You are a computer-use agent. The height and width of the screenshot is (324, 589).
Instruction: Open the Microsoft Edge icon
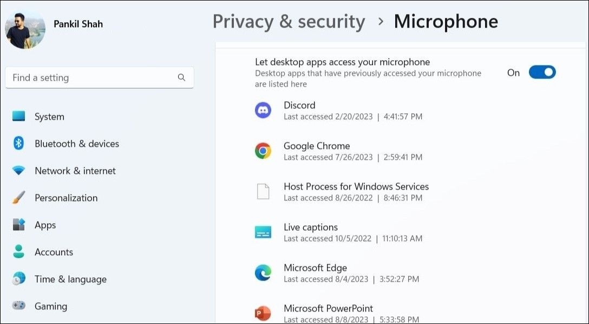pyautogui.click(x=263, y=273)
